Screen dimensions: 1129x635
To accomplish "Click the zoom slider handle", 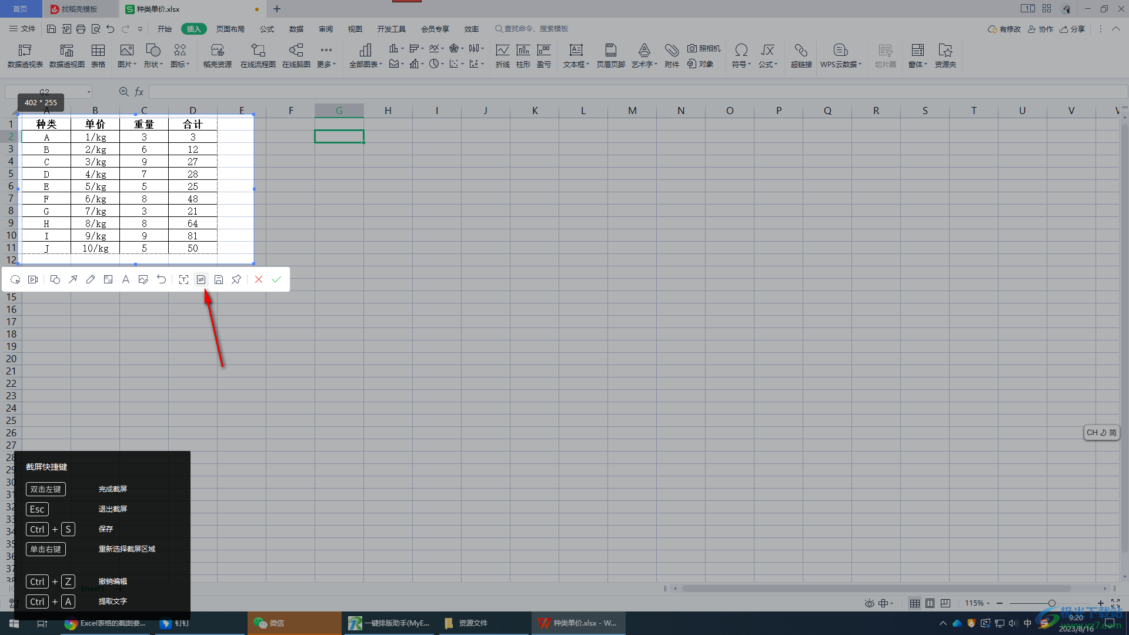I will pos(1051,603).
